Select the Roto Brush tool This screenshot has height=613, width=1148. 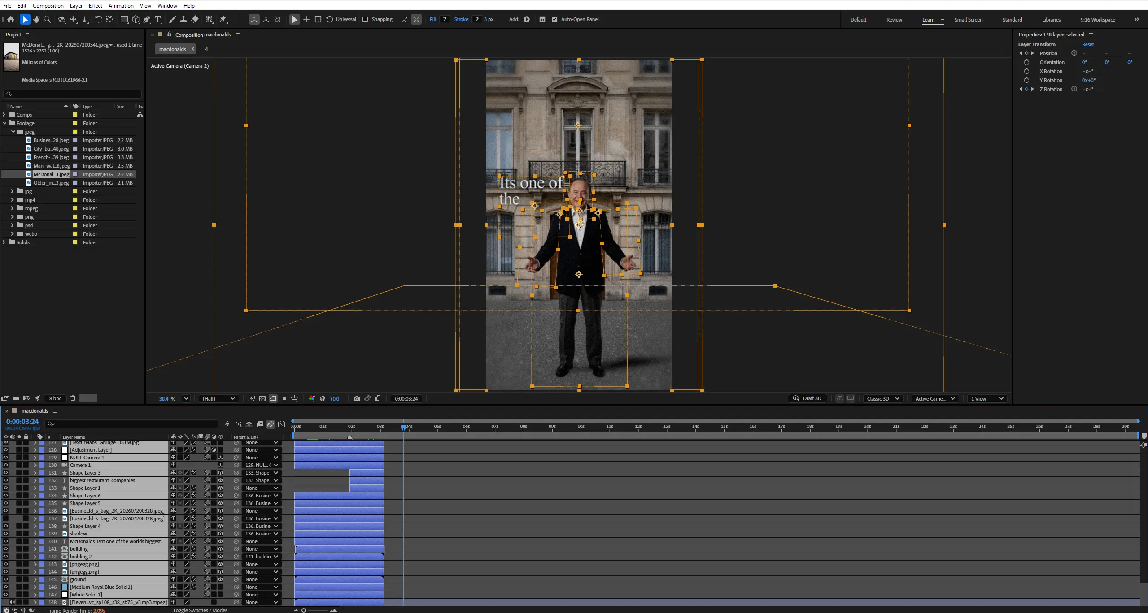210,19
